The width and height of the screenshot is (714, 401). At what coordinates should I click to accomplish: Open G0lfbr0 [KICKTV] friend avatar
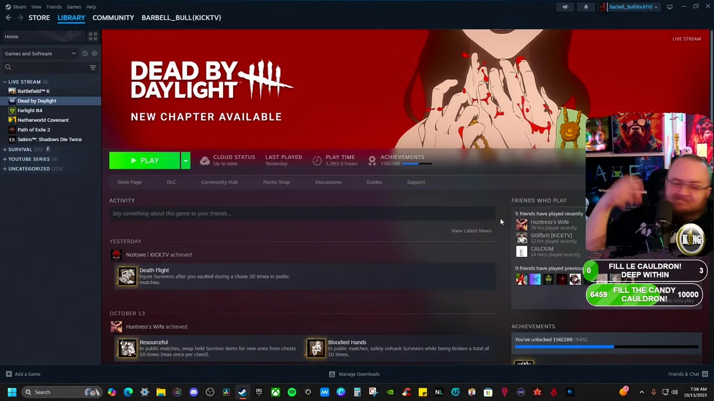522,238
